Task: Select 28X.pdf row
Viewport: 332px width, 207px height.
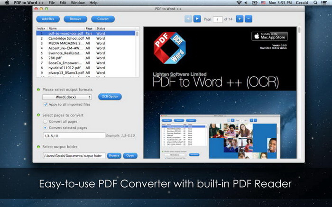Action: pyautogui.click(x=86, y=58)
